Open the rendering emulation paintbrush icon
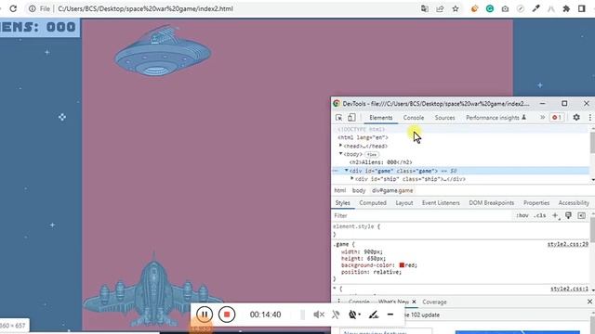The image size is (595, 334). click(x=568, y=215)
